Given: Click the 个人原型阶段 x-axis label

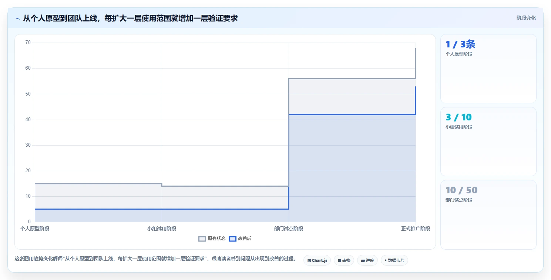Looking at the screenshot, I should tap(35, 229).
